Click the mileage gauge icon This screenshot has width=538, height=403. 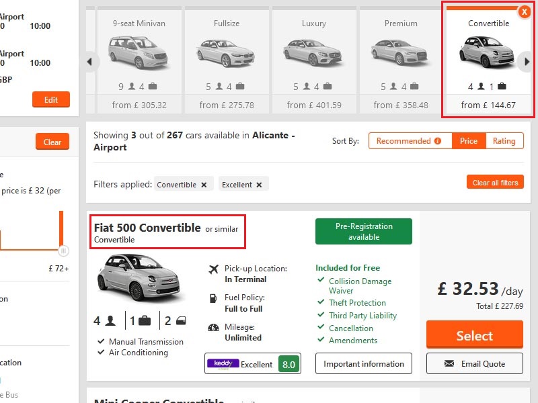(x=213, y=328)
